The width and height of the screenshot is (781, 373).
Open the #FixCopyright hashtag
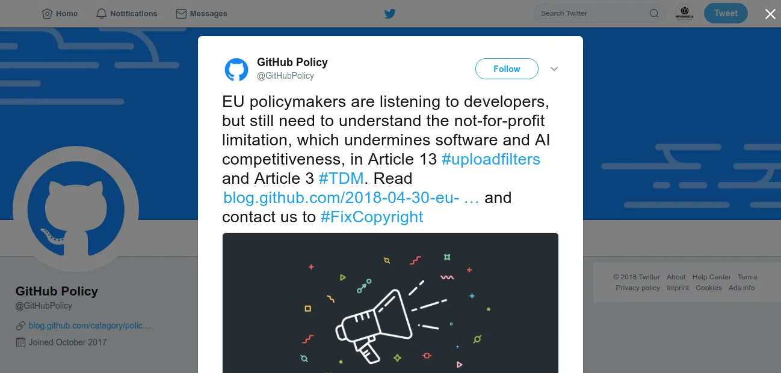point(372,217)
